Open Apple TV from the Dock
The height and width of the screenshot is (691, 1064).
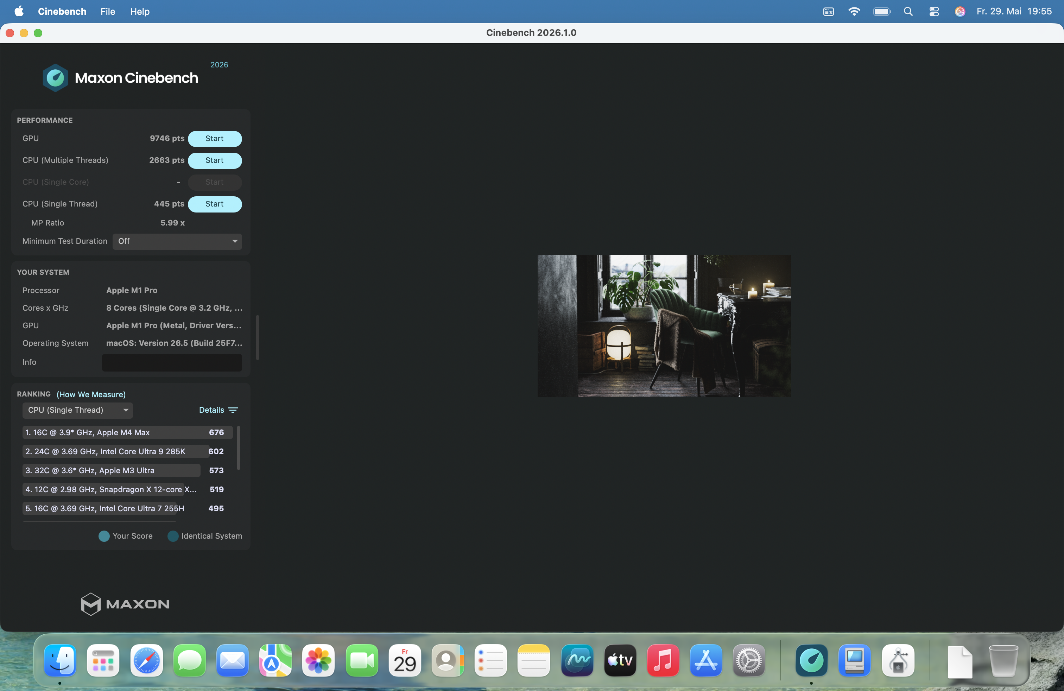click(620, 660)
